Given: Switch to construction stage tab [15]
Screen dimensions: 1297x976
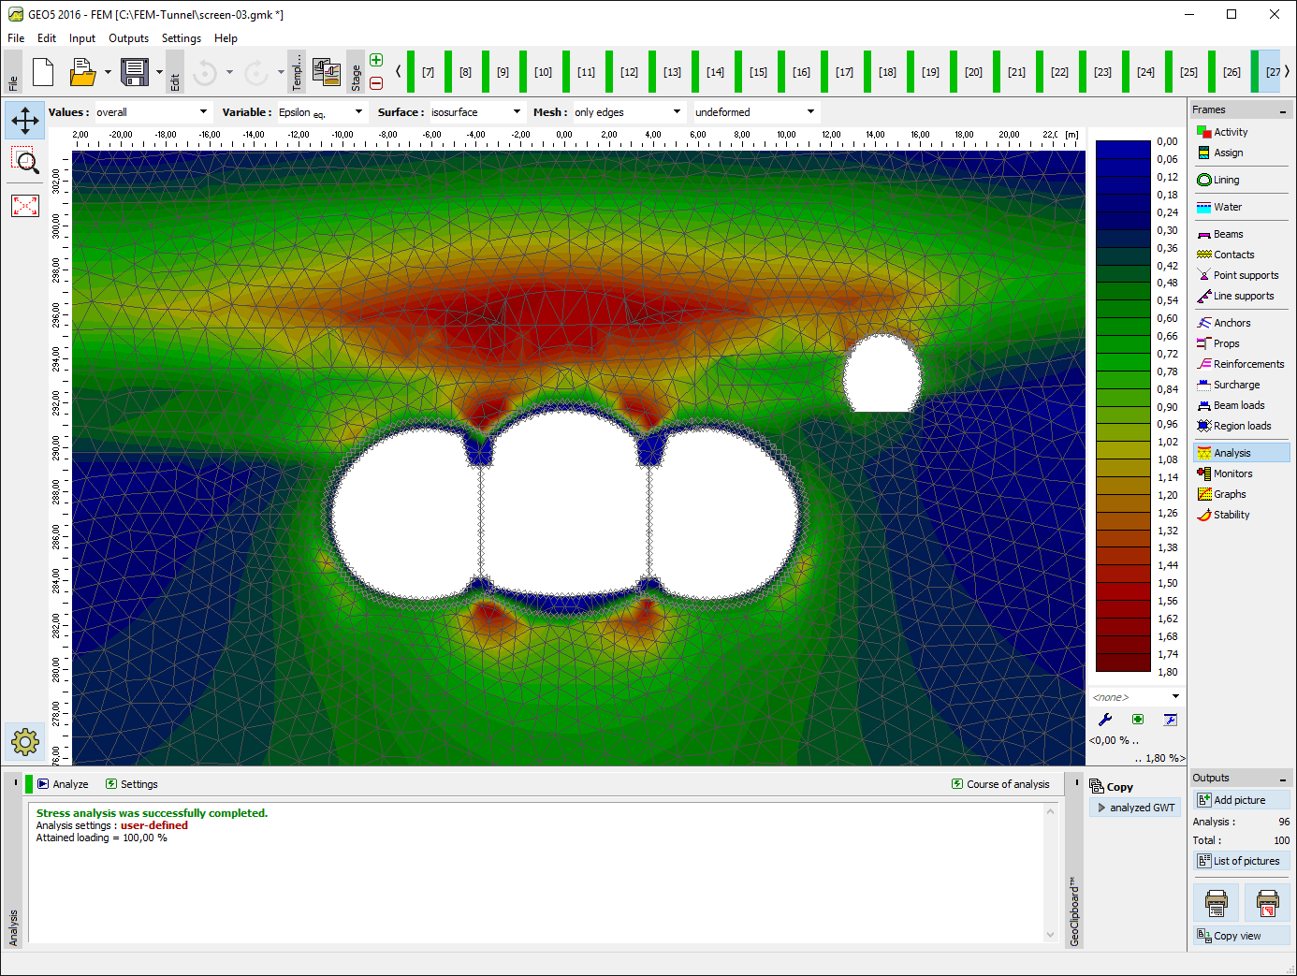Looking at the screenshot, I should tap(758, 72).
